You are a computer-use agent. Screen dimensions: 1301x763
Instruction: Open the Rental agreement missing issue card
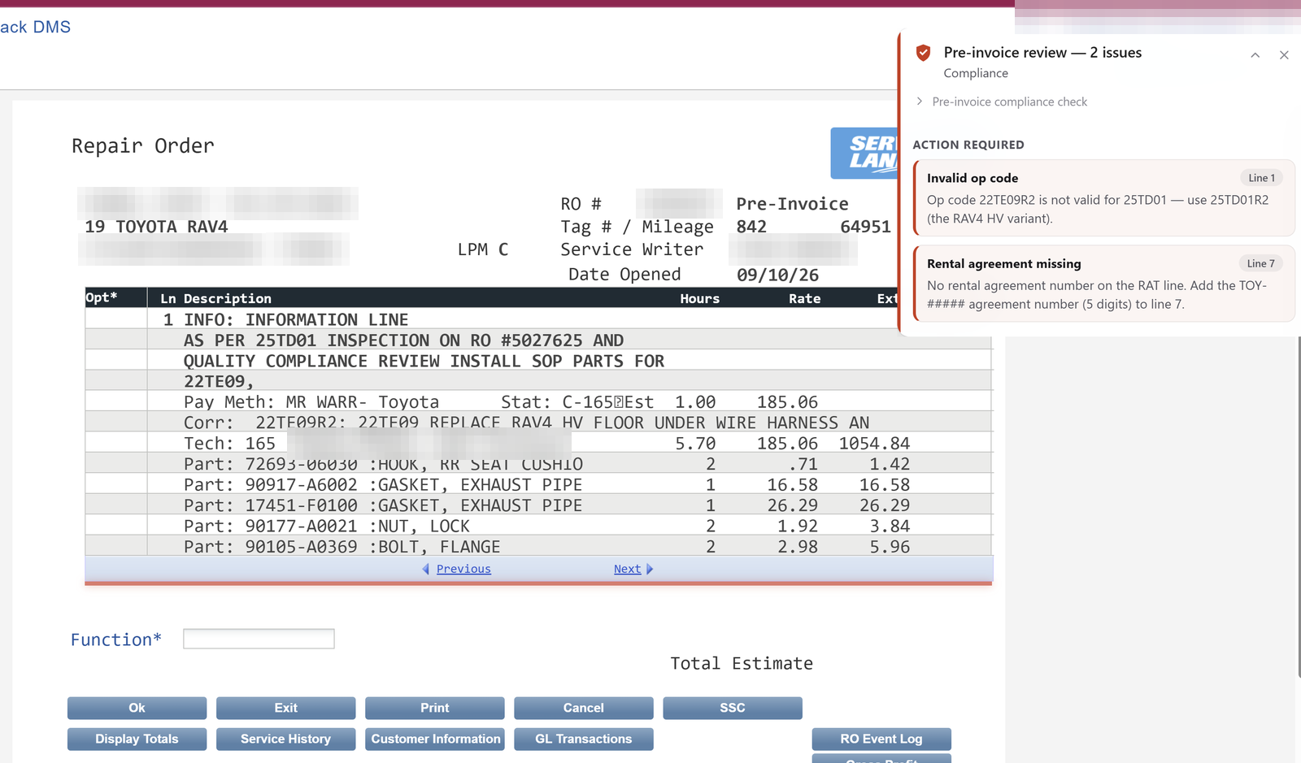click(1104, 284)
